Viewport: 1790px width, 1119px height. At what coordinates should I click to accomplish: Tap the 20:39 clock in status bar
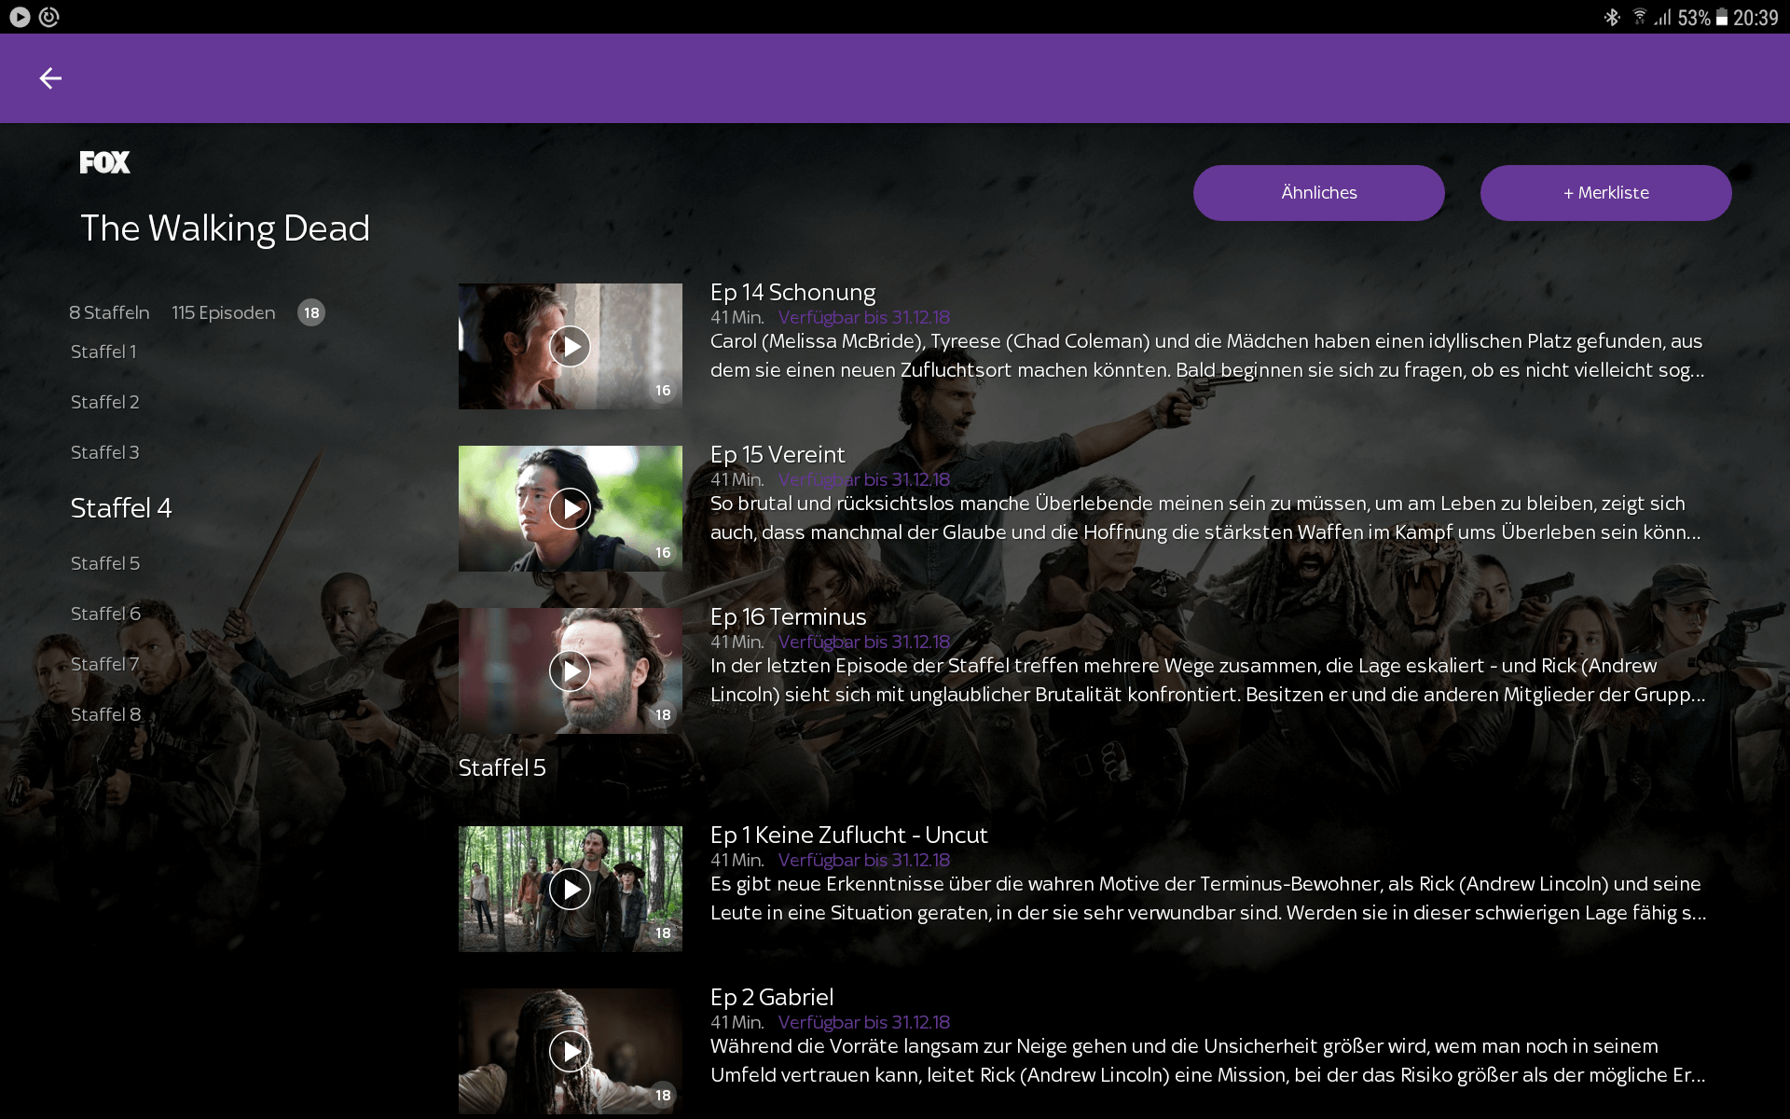pyautogui.click(x=1756, y=18)
